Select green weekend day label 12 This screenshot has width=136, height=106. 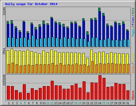coord(52,103)
